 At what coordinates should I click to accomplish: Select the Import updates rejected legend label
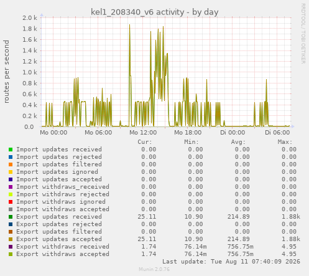coord(59,157)
